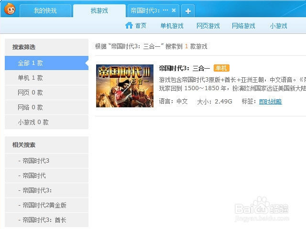Open 小游戏 navigation item
This screenshot has width=306, height=229.
pos(278,26)
